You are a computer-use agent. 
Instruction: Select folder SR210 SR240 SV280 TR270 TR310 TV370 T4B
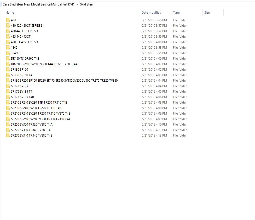[x=41, y=113]
